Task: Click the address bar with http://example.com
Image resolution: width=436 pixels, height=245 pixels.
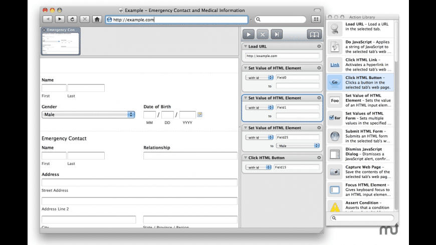Action: coord(177,19)
